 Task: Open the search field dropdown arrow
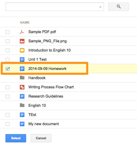click(x=100, y=7)
